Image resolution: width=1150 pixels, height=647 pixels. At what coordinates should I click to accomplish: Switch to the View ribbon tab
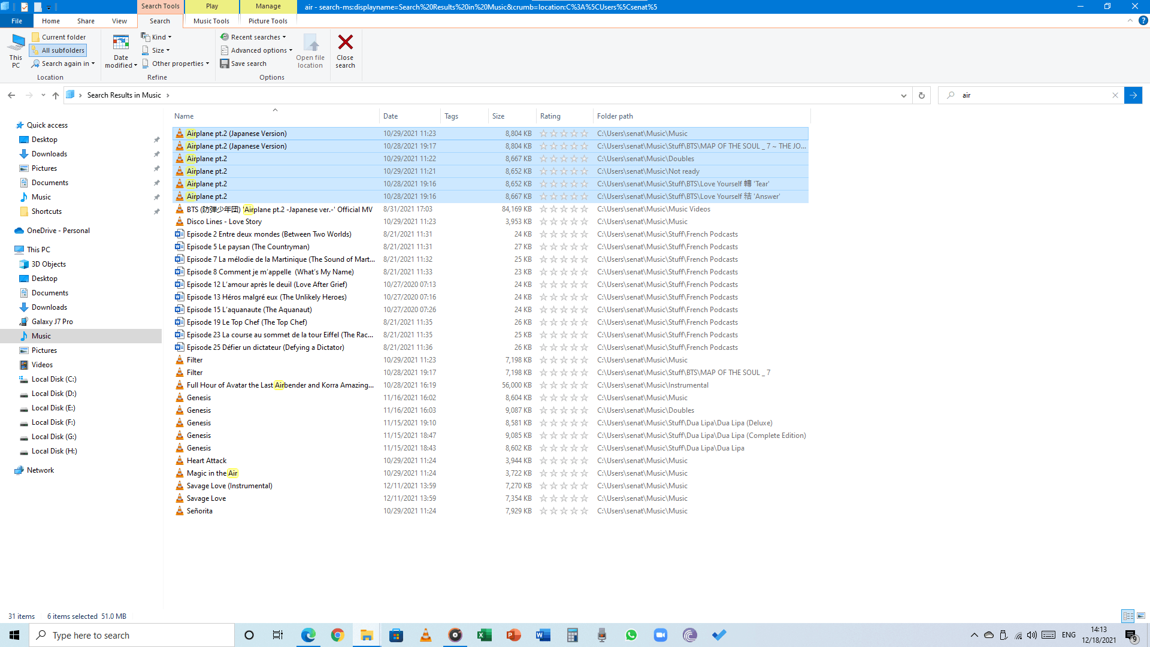click(x=119, y=21)
